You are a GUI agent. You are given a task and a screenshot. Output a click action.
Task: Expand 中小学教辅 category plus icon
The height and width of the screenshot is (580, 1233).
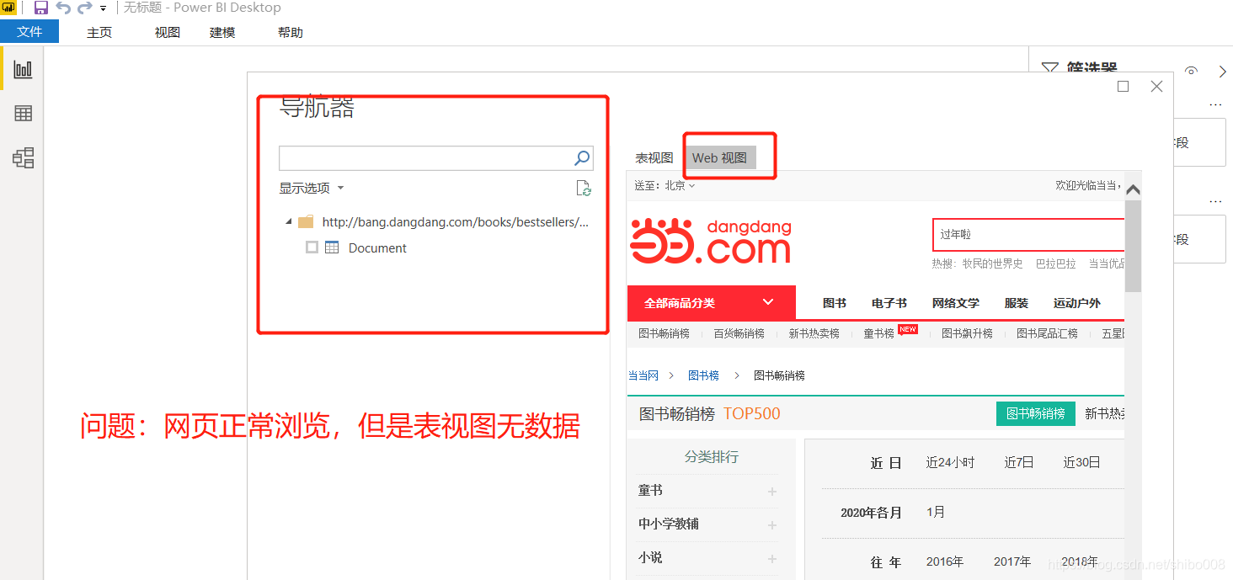click(x=772, y=524)
